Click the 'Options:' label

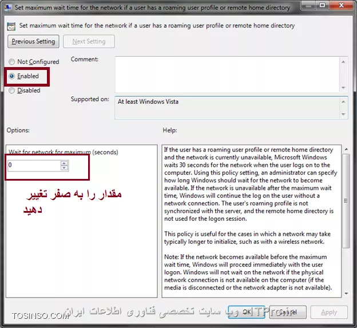pyautogui.click(x=18, y=130)
